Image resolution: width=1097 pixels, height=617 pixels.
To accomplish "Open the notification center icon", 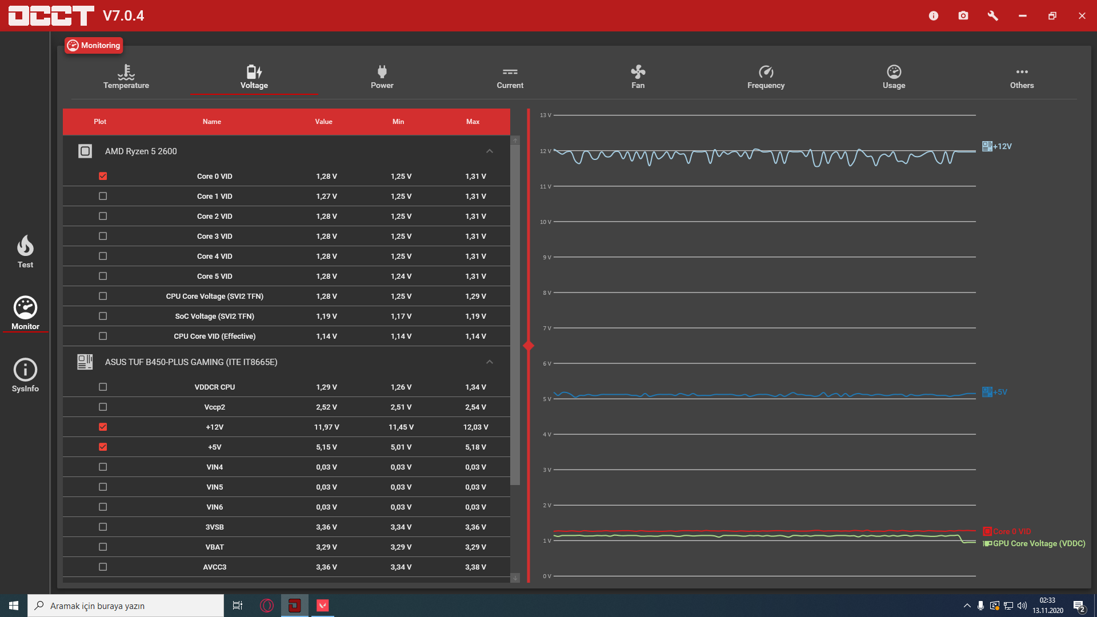I will tap(1079, 606).
